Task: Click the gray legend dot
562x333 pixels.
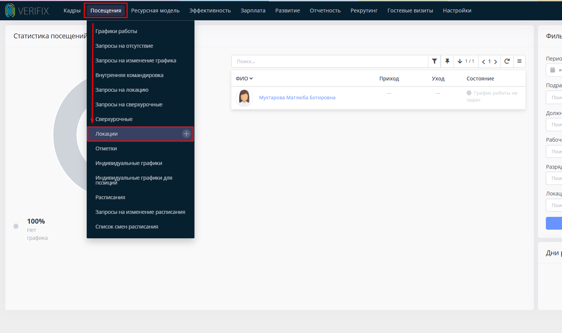Action: (16, 226)
